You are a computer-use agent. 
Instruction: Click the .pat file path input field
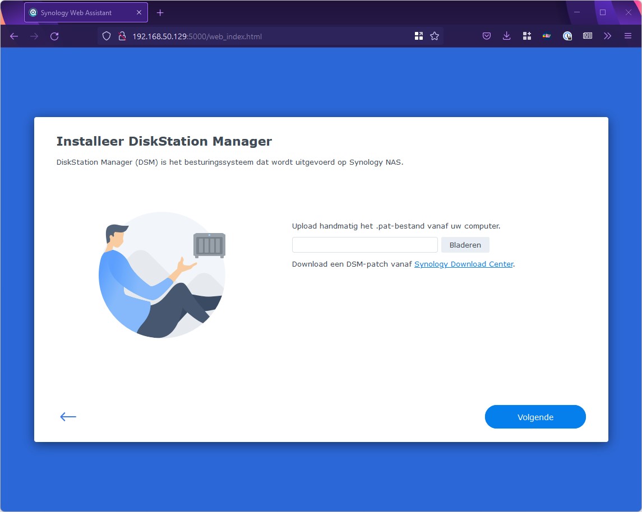365,245
